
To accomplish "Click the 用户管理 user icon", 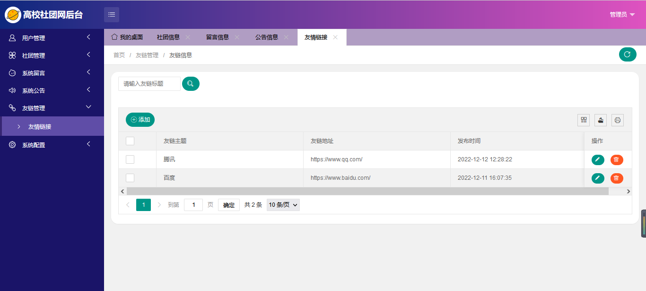I will 12,38.
